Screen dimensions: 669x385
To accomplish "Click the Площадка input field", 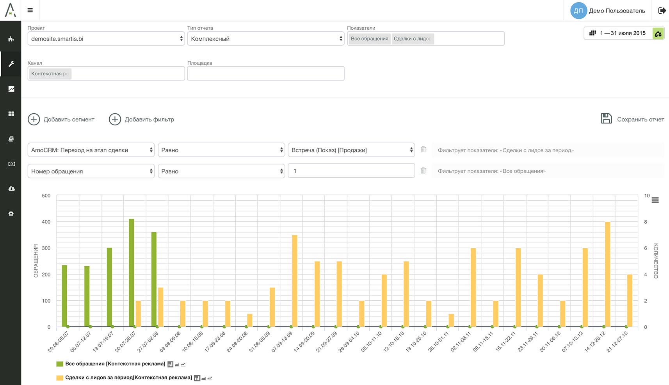I will [265, 73].
